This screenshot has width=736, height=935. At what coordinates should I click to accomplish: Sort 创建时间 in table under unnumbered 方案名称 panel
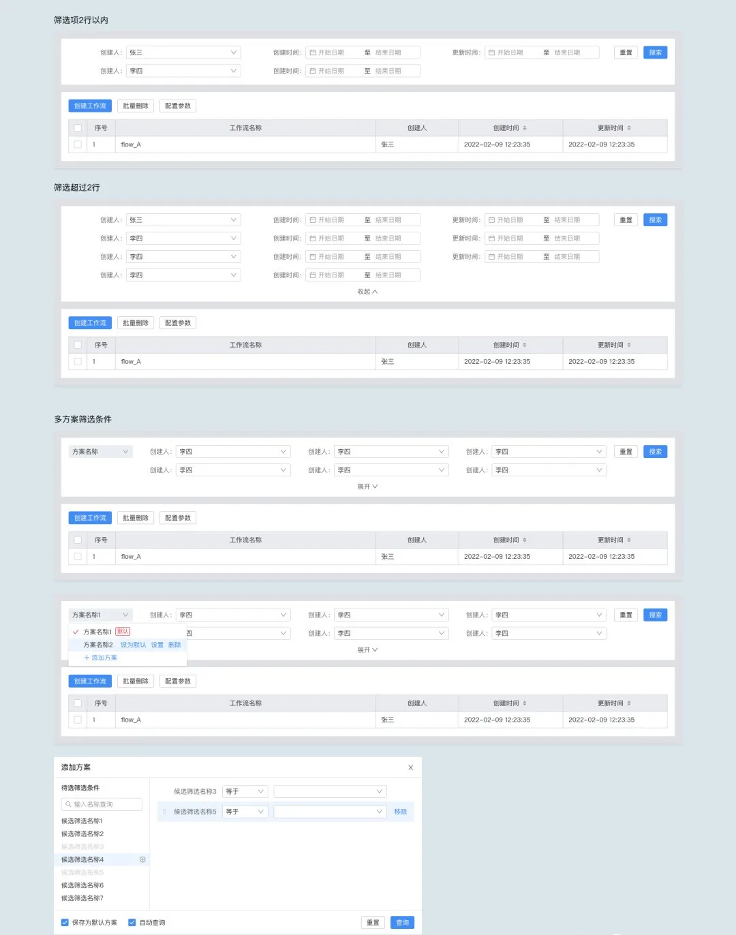click(x=524, y=540)
